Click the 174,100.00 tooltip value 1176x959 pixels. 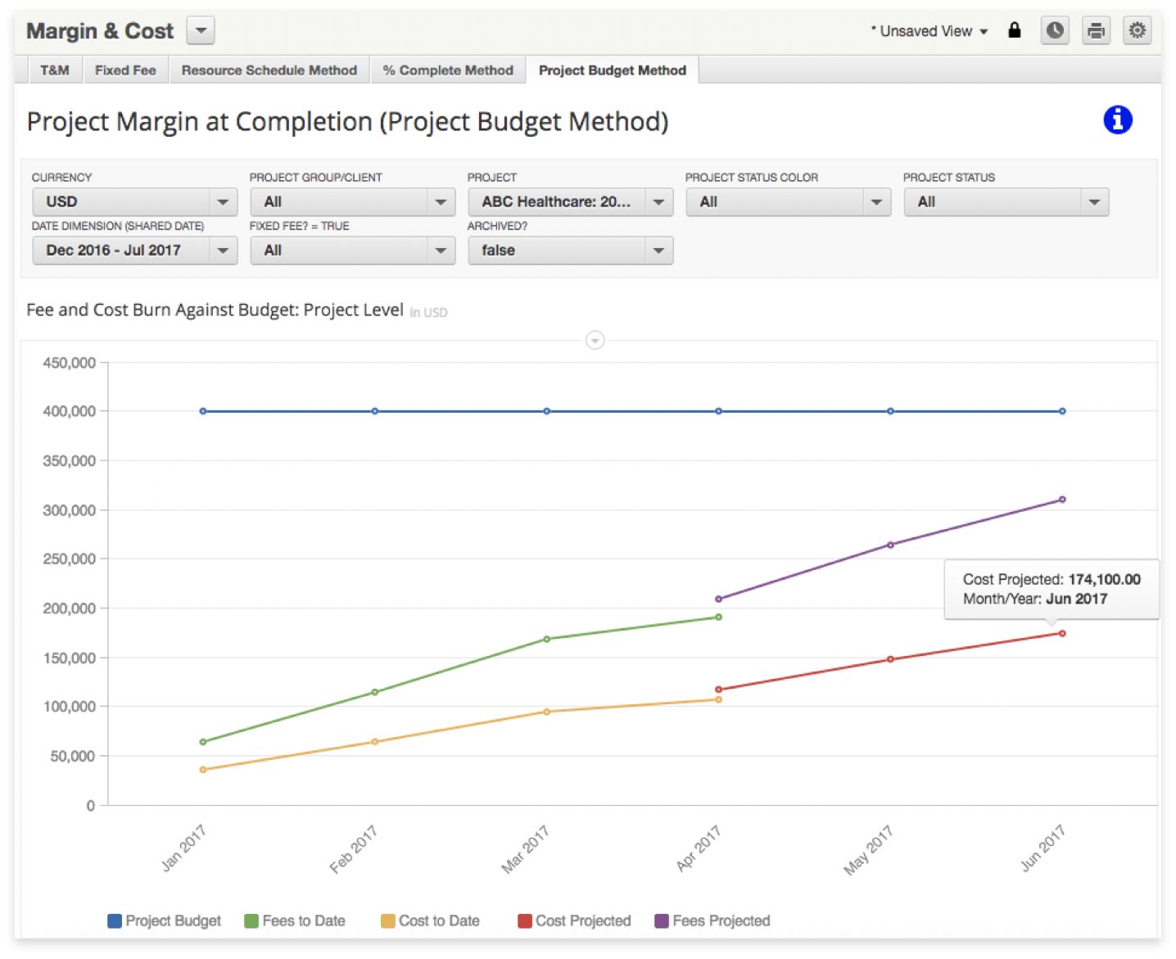point(1104,579)
